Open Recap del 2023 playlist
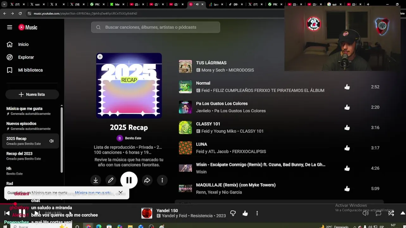This screenshot has height=228, width=406. point(31,156)
